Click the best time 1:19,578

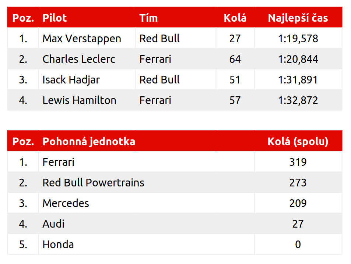pos(298,39)
